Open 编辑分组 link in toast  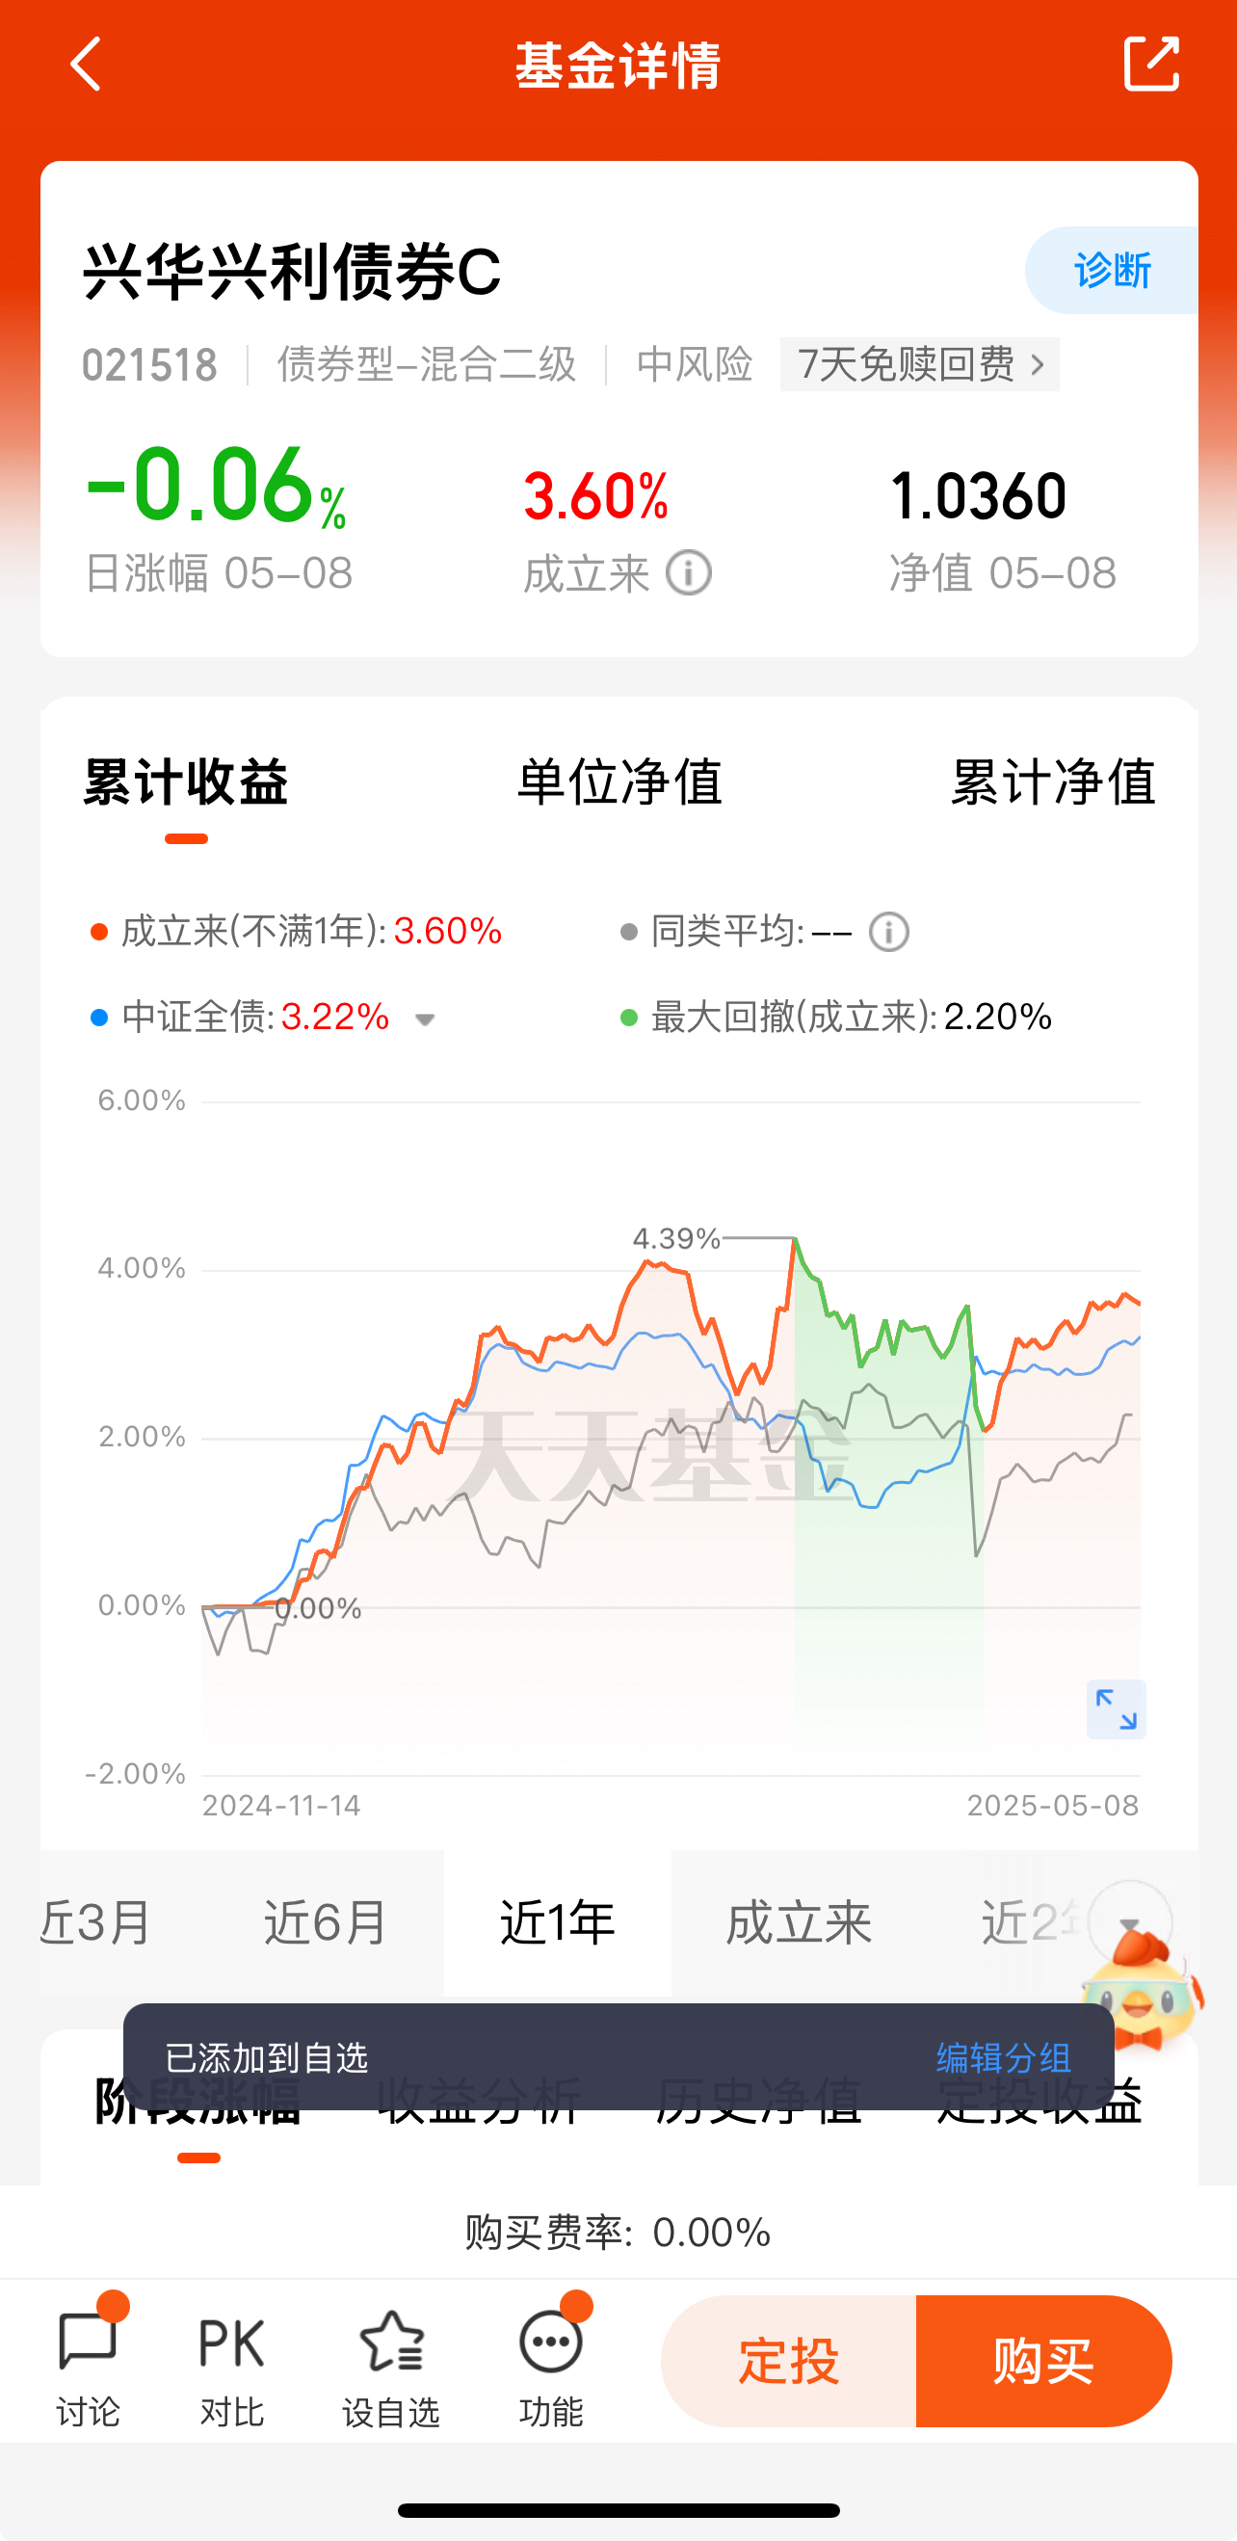(x=1004, y=2058)
